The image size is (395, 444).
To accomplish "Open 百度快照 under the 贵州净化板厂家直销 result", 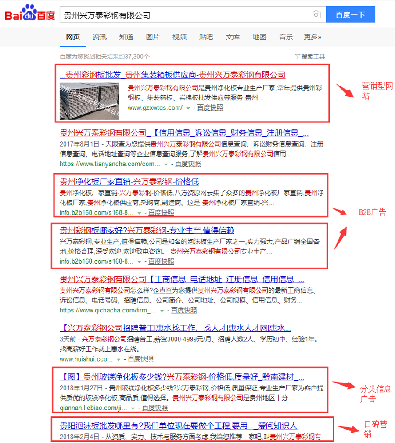I will (x=161, y=213).
